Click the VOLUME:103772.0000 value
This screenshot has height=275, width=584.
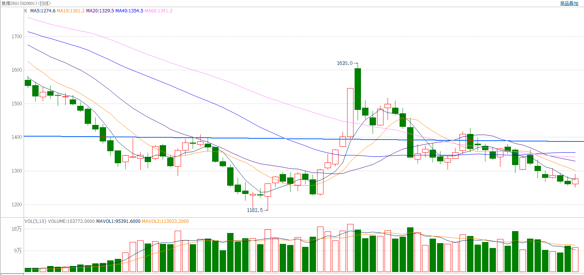tap(71, 221)
